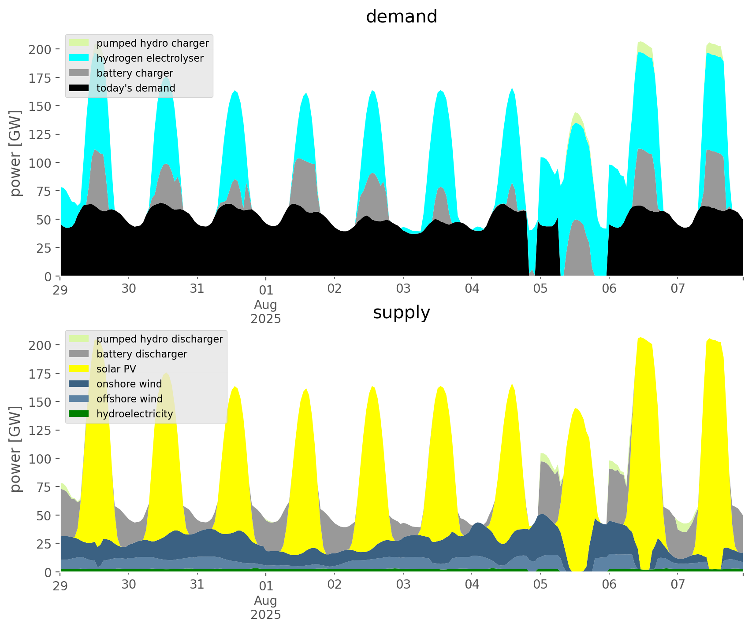752x630 pixels.
Task: Click the pumped hydro charger legend swatch
Action: pos(79,43)
